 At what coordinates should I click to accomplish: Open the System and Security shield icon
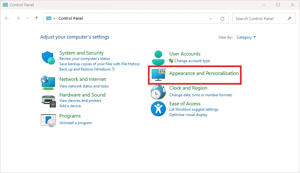tap(48, 58)
